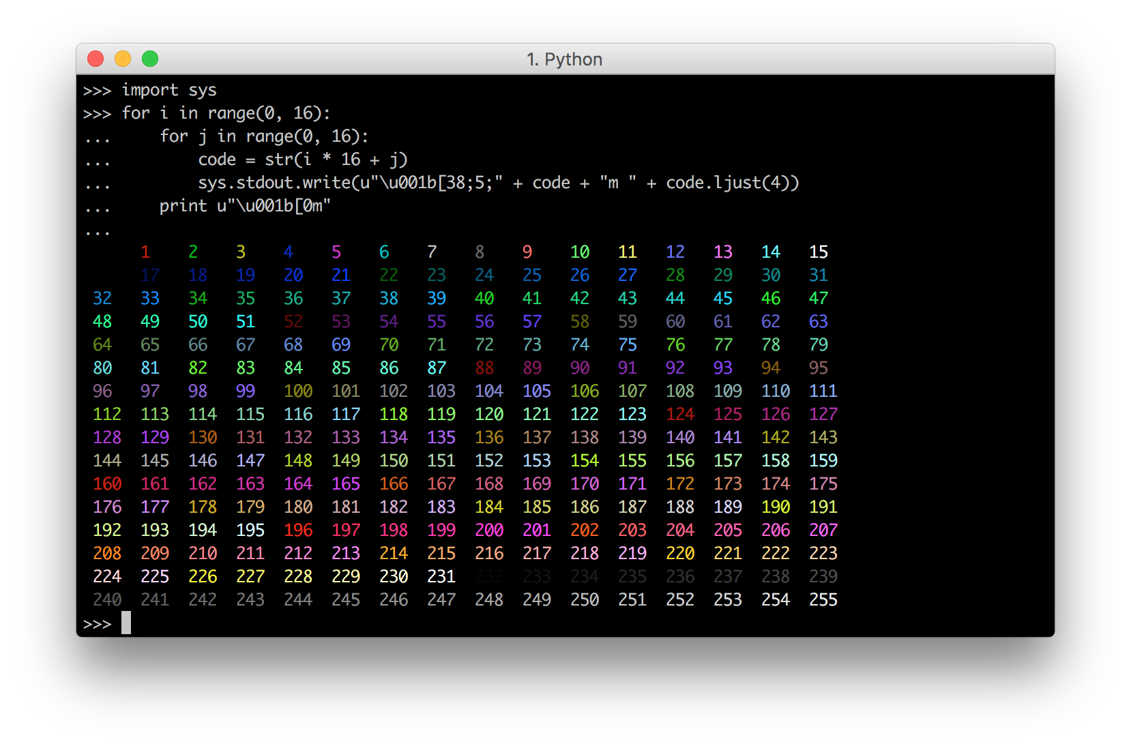Click color swatch 232 near black
The width and height of the screenshot is (1131, 746).
pos(489,576)
